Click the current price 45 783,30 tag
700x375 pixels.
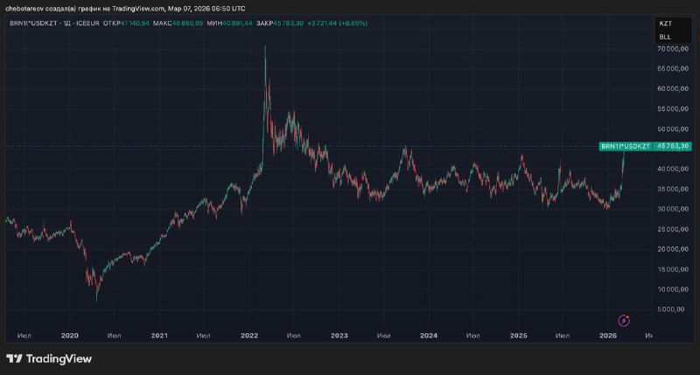coord(673,145)
